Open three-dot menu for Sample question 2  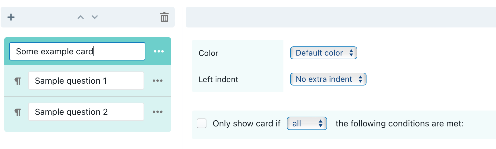pos(158,112)
